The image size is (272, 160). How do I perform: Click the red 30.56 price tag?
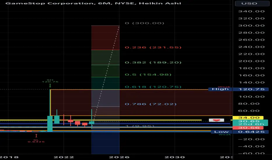(248, 128)
